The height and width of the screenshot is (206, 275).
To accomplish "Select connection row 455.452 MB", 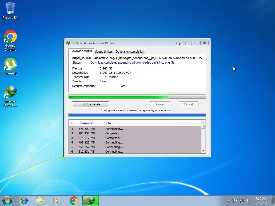I will 135,147.
